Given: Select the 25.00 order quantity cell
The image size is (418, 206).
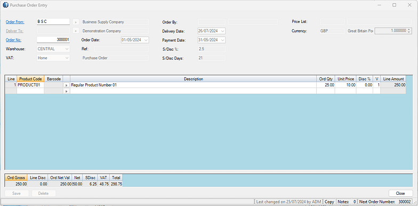Looking at the screenshot, I should coord(326,85).
